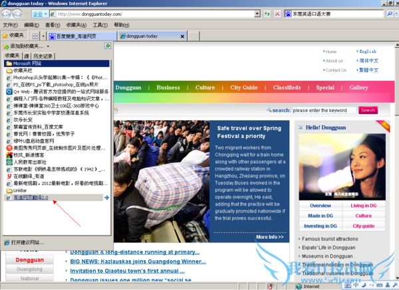399x290 pixels.
Task: Open the address bar dropdown arrow
Action: pyautogui.click(x=257, y=14)
